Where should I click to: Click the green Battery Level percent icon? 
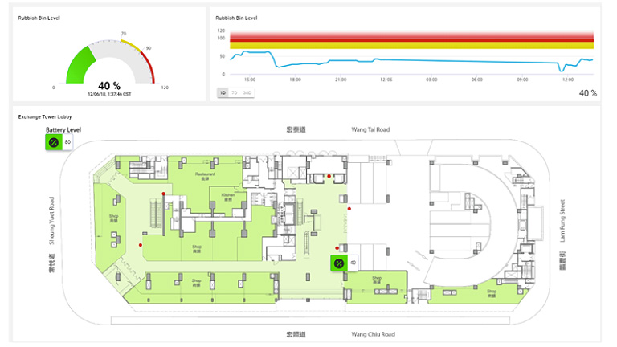click(54, 142)
